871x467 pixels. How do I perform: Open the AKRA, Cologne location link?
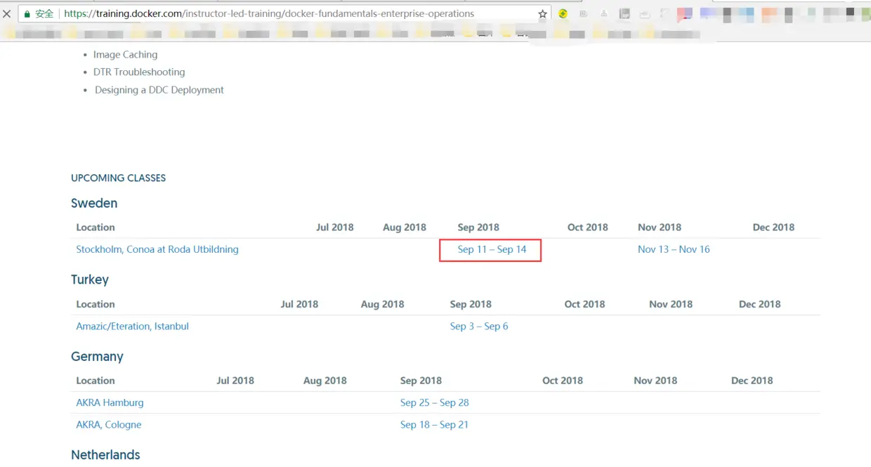pyautogui.click(x=109, y=425)
